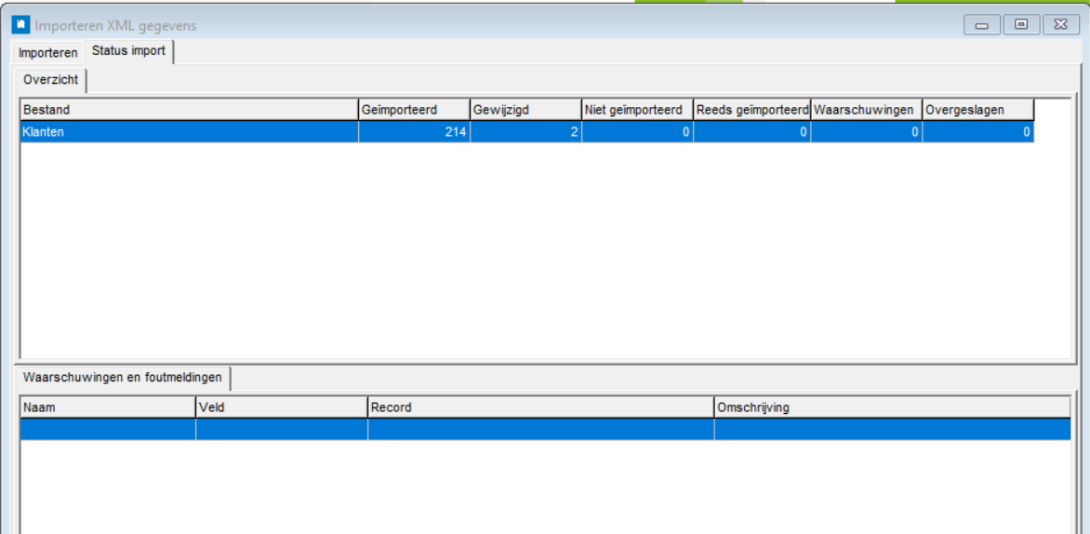This screenshot has width=1090, height=534.
Task: Click the Veld column header
Action: [x=281, y=407]
